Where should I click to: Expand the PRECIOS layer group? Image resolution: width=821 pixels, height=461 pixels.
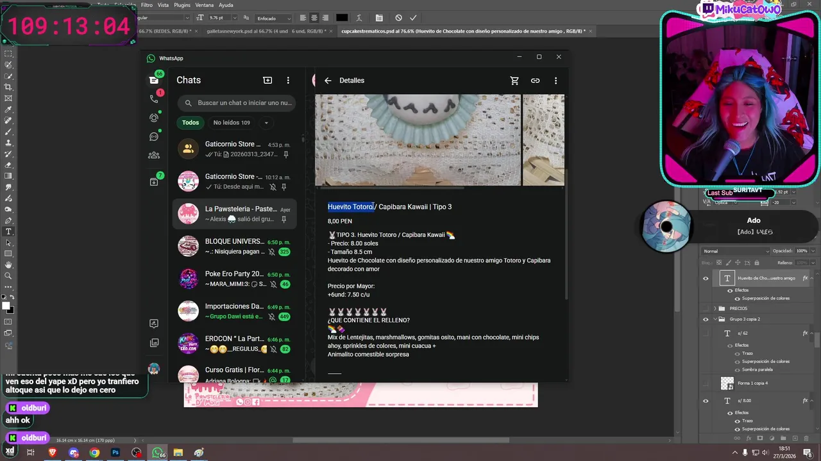716,309
